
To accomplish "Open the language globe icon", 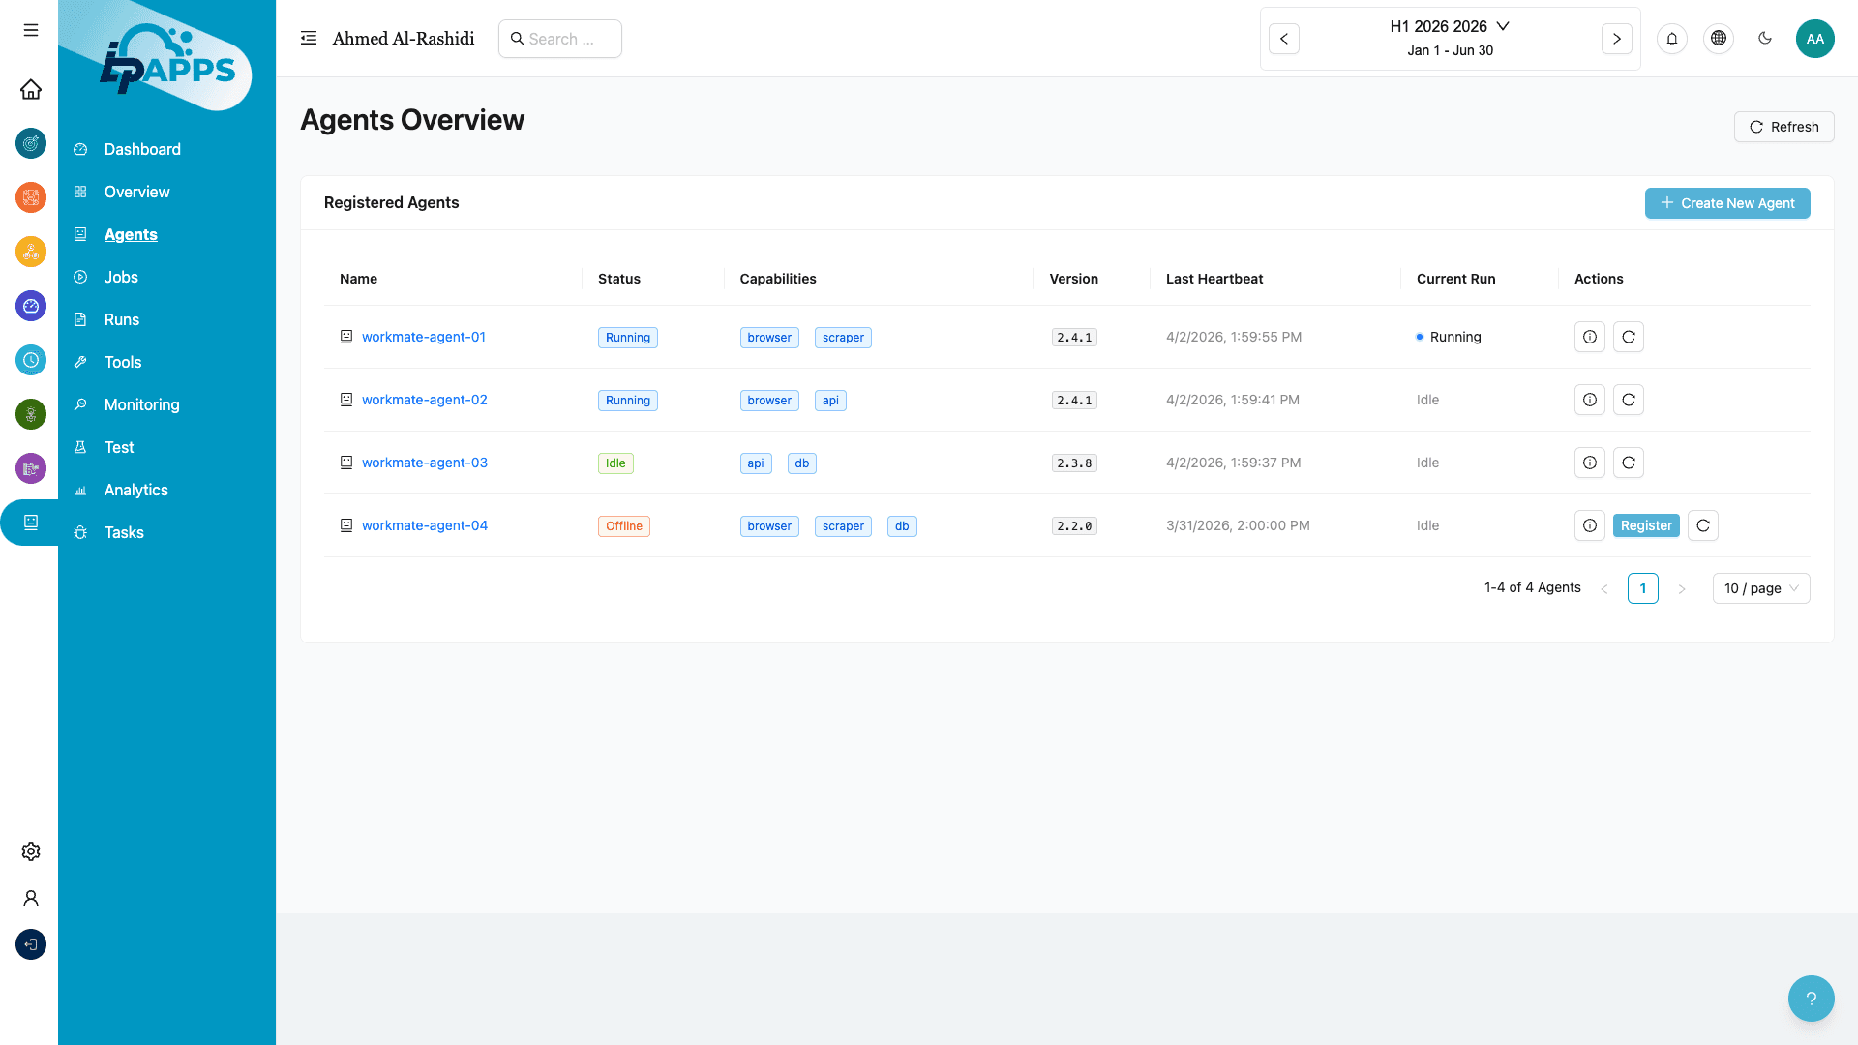I will point(1718,39).
